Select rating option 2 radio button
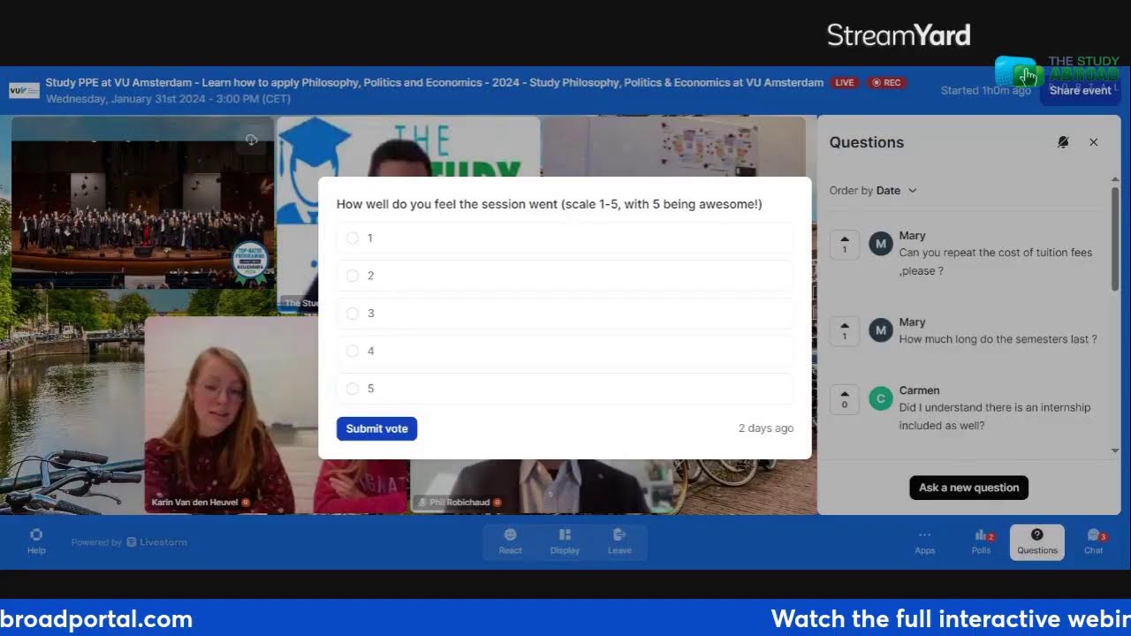1131x636 pixels. 353,276
